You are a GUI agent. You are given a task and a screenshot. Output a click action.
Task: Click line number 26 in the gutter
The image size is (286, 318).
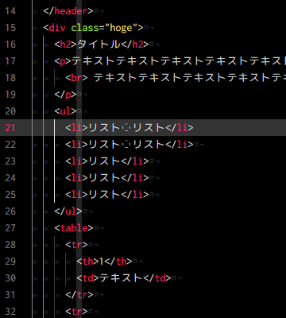tap(10, 211)
